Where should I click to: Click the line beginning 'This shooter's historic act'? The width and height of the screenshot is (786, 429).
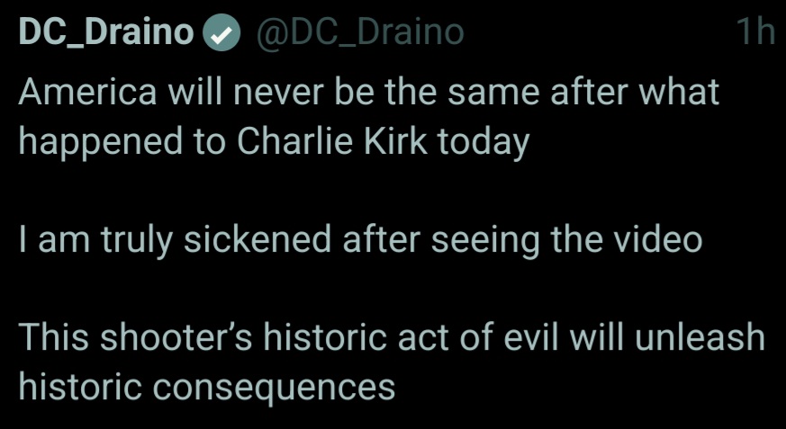tap(392, 337)
